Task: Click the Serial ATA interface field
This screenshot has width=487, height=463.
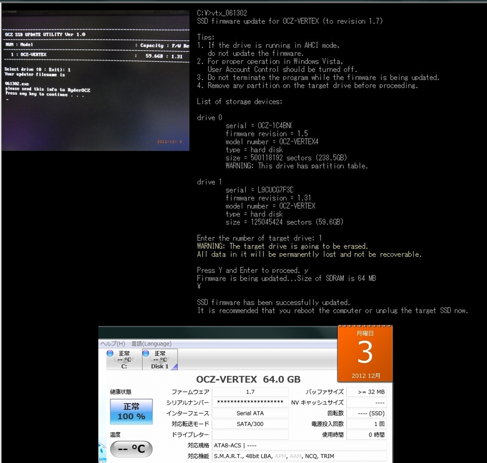Action: click(x=250, y=413)
